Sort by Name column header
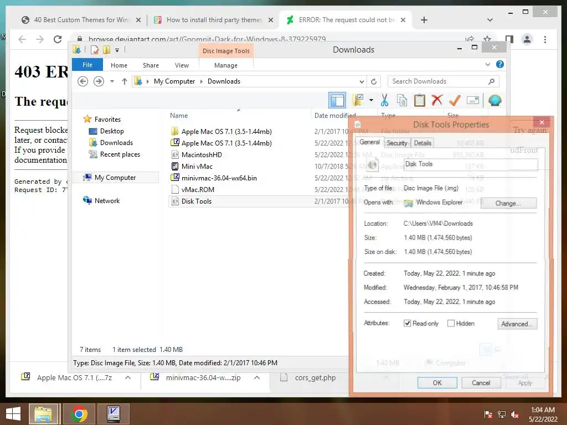This screenshot has width=567, height=425. tap(179, 115)
